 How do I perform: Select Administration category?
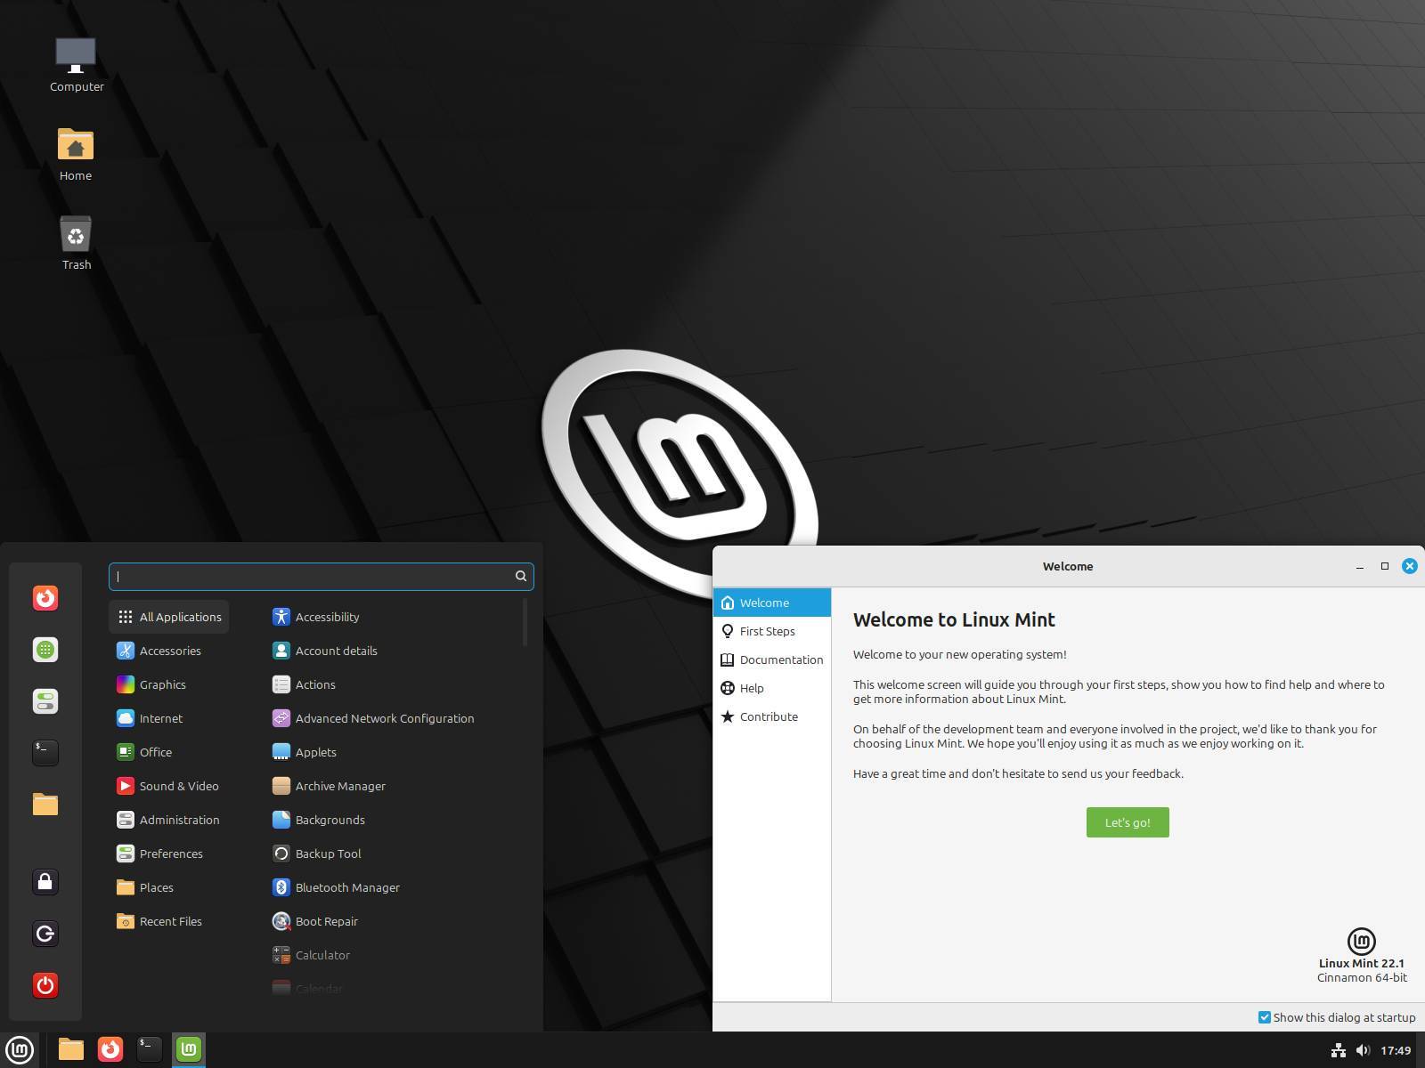(x=168, y=820)
